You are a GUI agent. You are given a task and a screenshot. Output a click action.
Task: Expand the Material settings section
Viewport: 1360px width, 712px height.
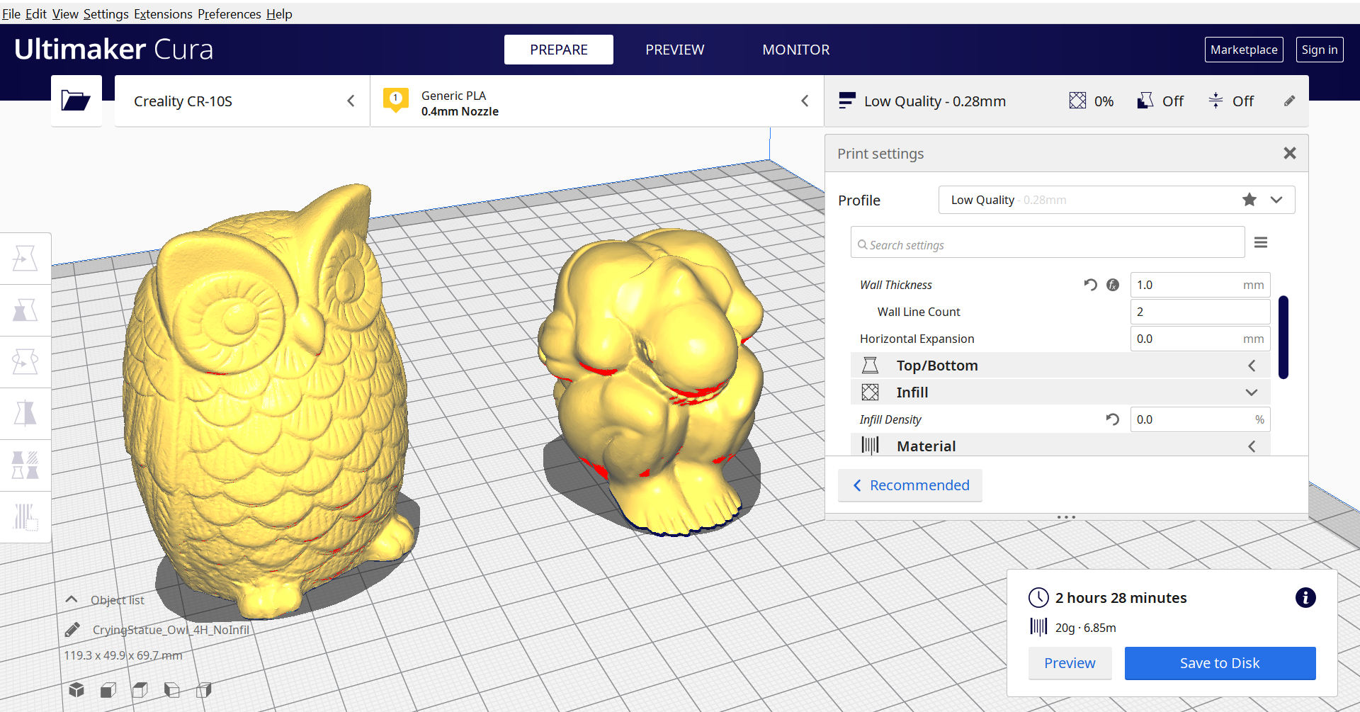(x=1060, y=446)
